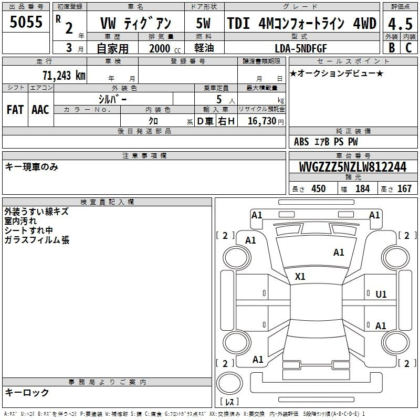This screenshot has width=420, height=420.
Task: Select the car name VW ティグアン
Action: click(x=135, y=24)
